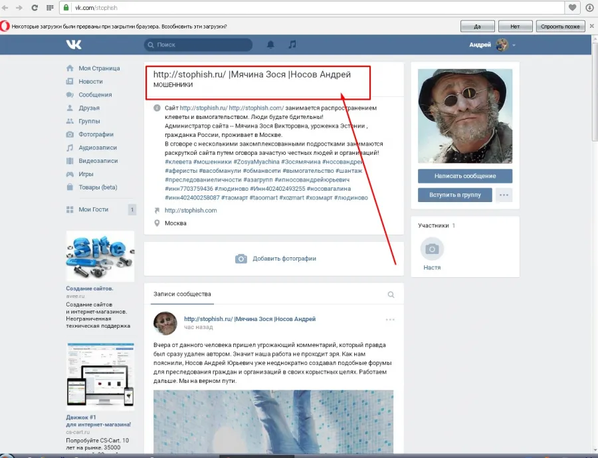This screenshot has width=598, height=458.
Task: Click the green padlock security icon
Action: pyautogui.click(x=66, y=7)
